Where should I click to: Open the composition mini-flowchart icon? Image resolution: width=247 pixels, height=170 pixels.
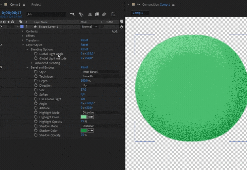pos(72,14)
